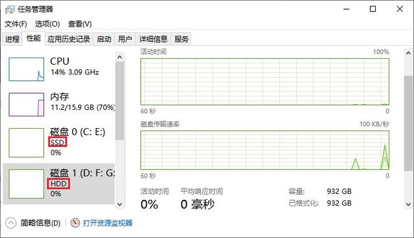
Task: Switch to the 服务 tab
Action: click(181, 39)
